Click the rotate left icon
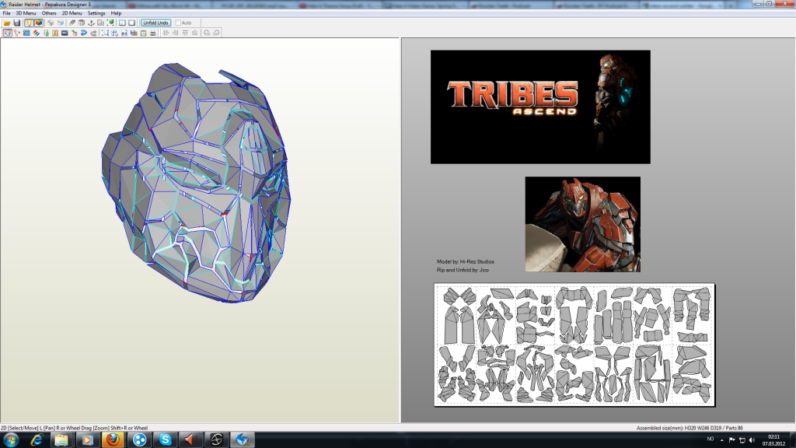Image resolution: width=796 pixels, height=448 pixels. [207, 33]
